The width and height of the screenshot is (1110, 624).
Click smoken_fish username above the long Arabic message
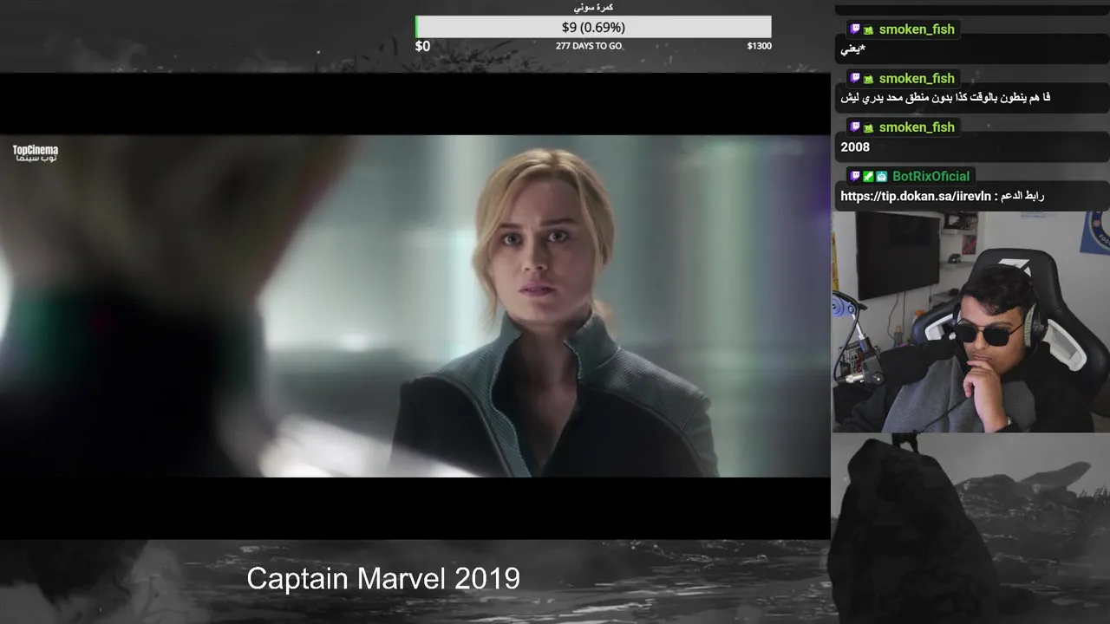pyautogui.click(x=917, y=78)
